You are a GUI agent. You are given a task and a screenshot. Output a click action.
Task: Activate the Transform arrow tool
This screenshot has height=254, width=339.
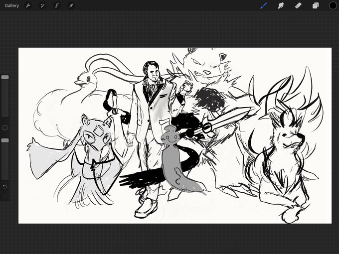71,5
